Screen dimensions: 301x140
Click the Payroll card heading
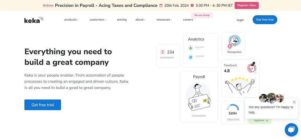pyautogui.click(x=199, y=77)
